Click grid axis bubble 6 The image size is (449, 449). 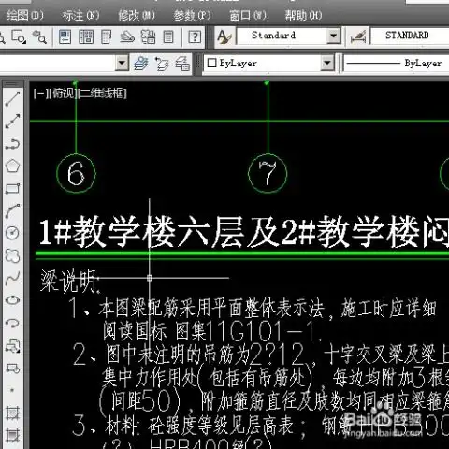pos(76,173)
